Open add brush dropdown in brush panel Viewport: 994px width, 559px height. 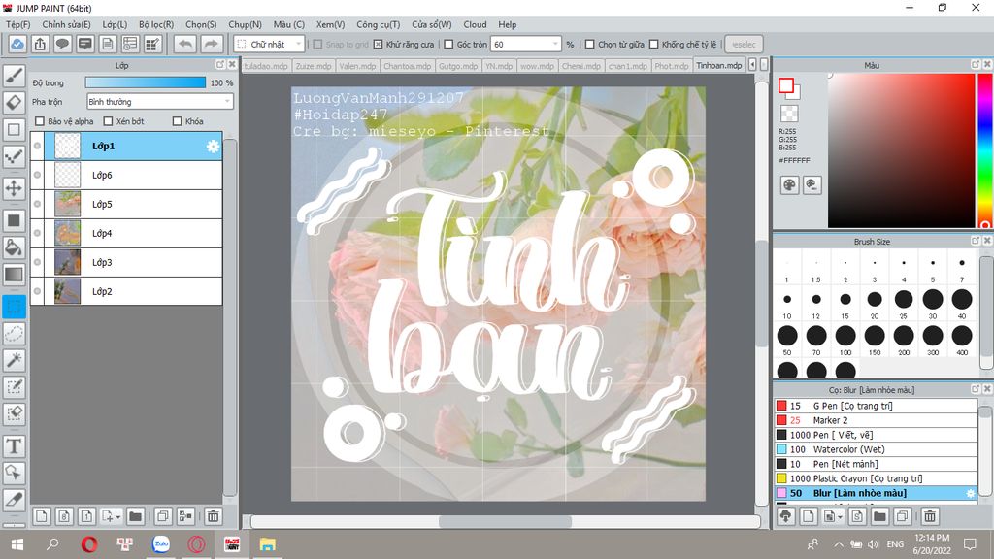(x=840, y=517)
